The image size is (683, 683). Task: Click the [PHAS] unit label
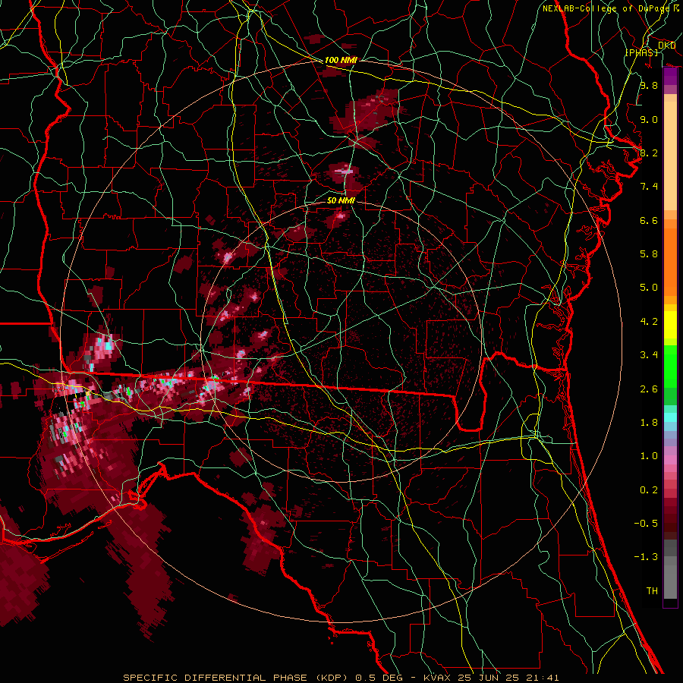641,52
